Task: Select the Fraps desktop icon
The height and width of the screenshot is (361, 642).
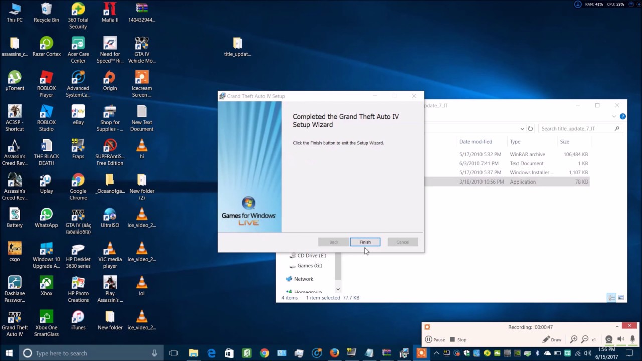Action: [78, 149]
